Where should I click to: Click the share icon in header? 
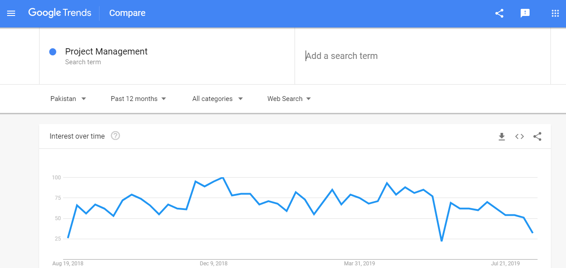[499, 13]
